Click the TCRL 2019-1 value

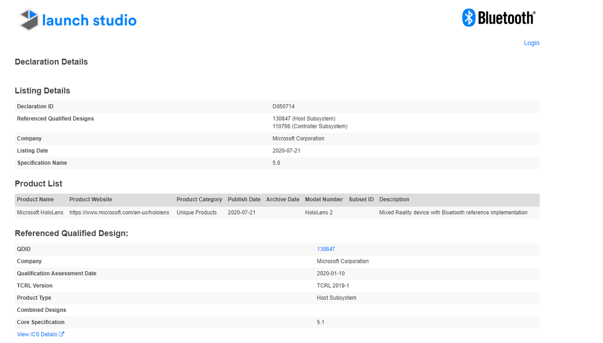(333, 286)
